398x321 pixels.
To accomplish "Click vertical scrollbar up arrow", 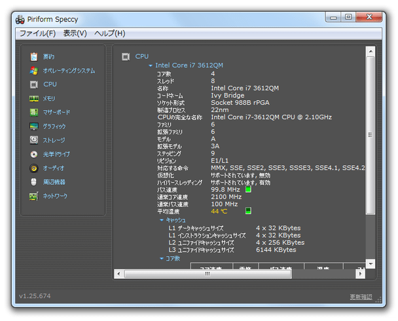I will [371, 51].
